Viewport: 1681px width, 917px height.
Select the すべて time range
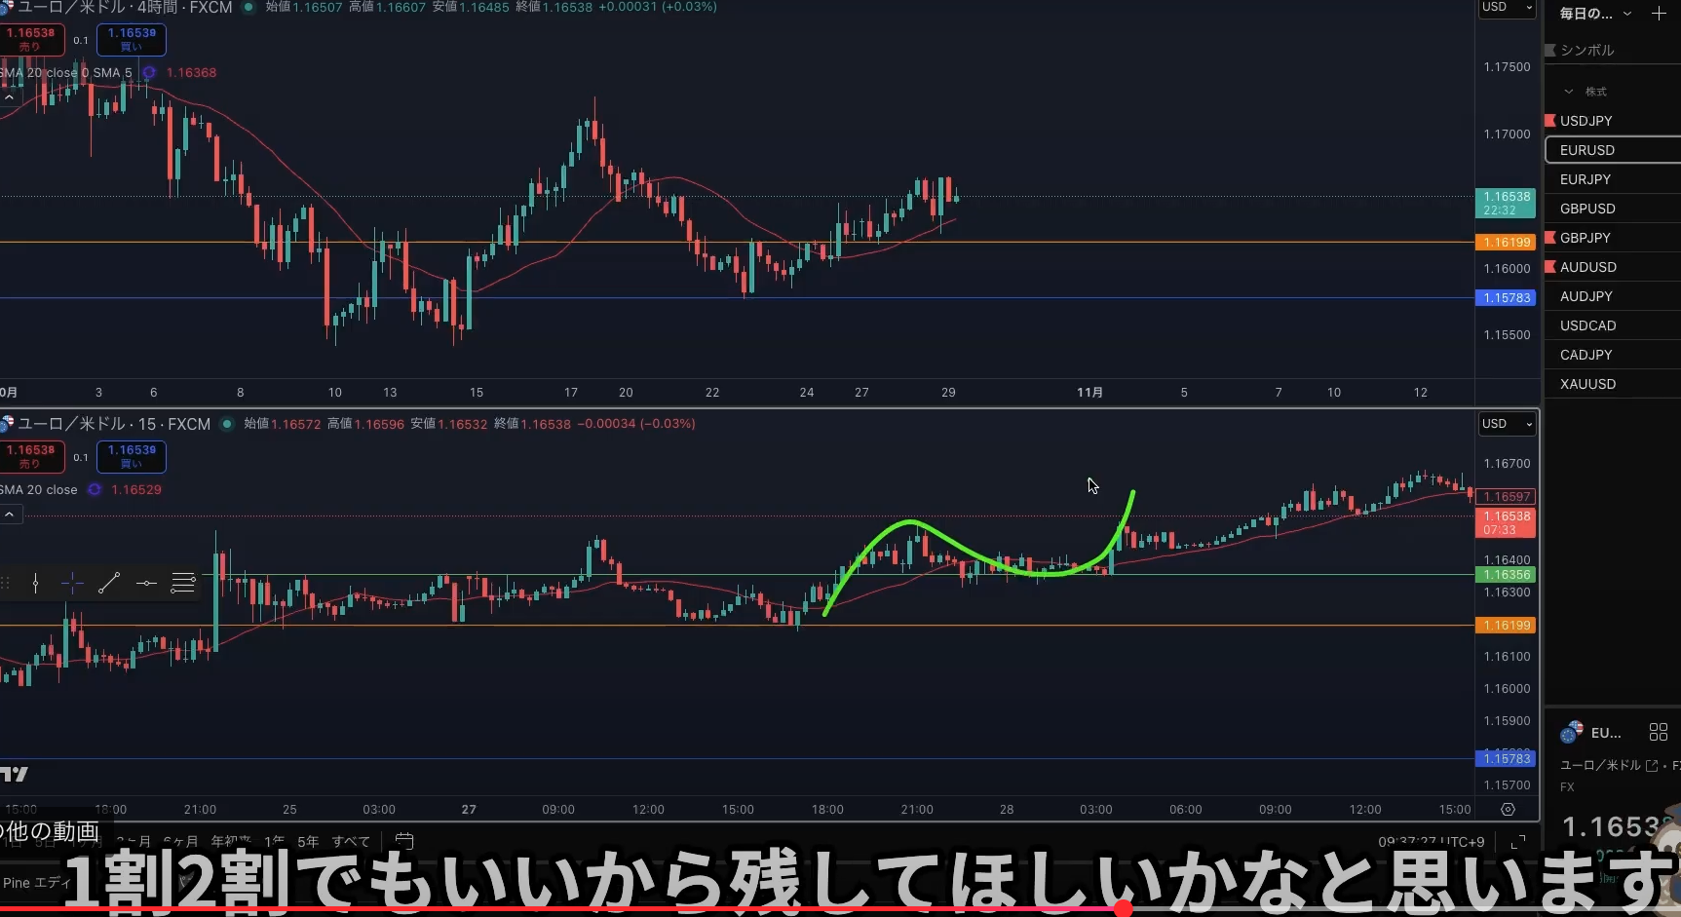[x=351, y=842]
